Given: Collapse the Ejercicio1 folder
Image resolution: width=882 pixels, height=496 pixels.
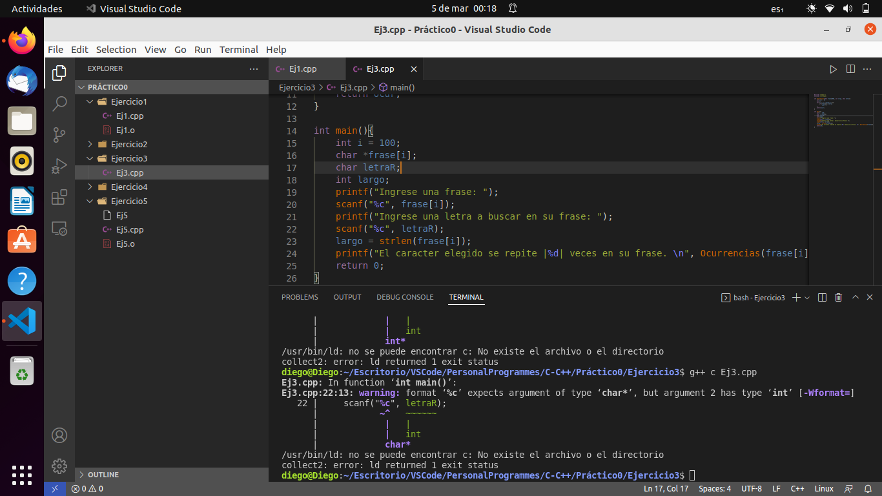Looking at the screenshot, I should pyautogui.click(x=172, y=101).
